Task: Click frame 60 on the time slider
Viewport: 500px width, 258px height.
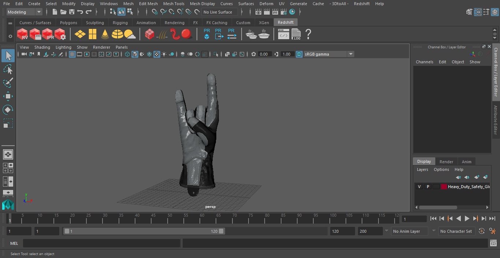Action: point(202,218)
